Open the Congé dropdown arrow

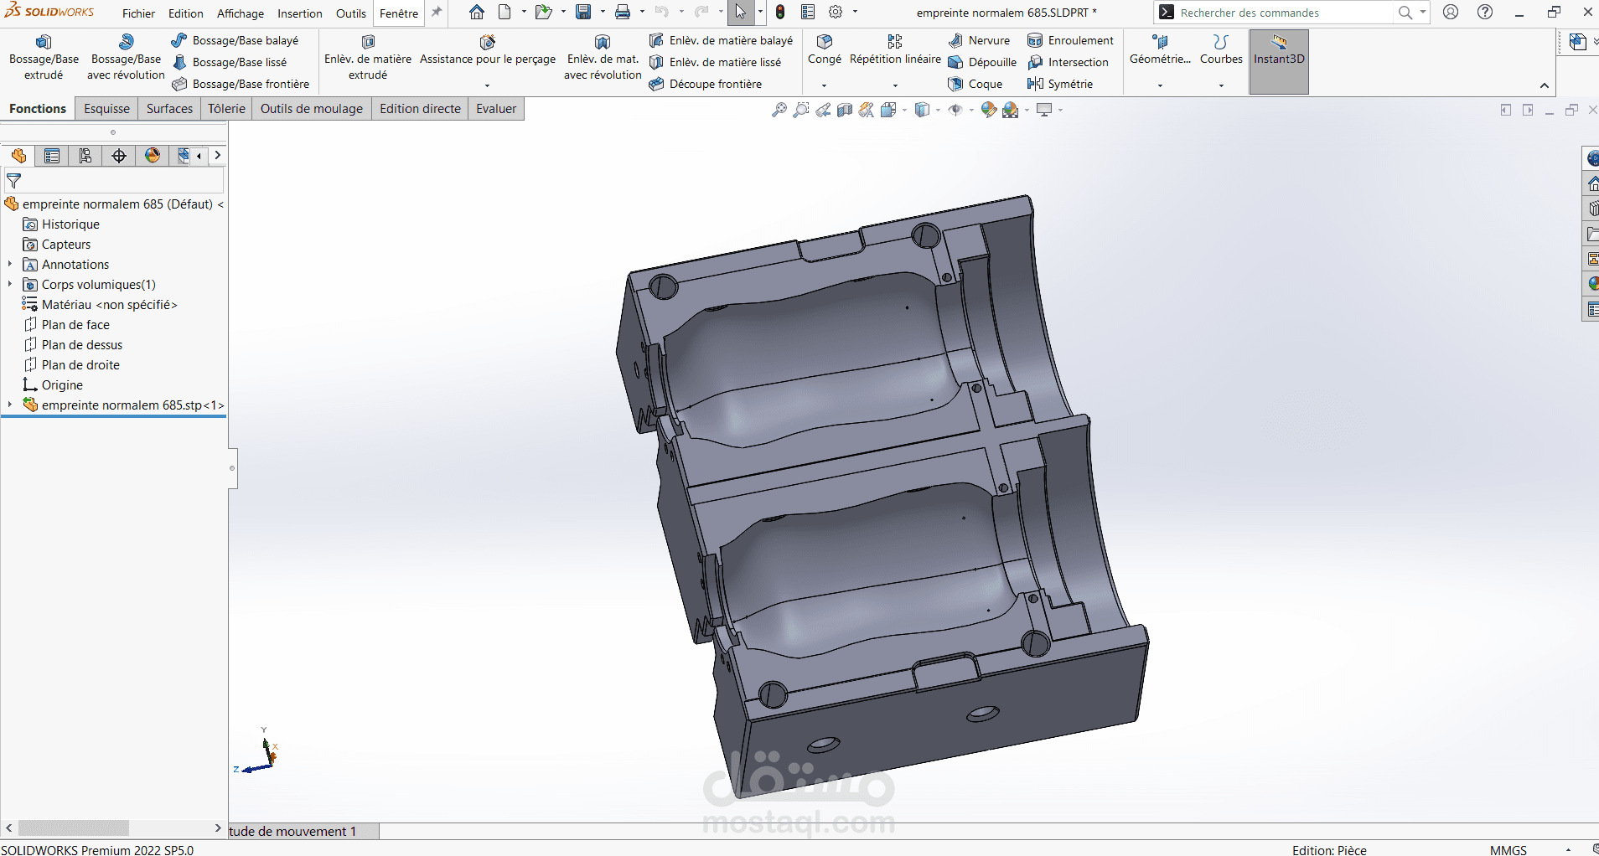(x=825, y=85)
